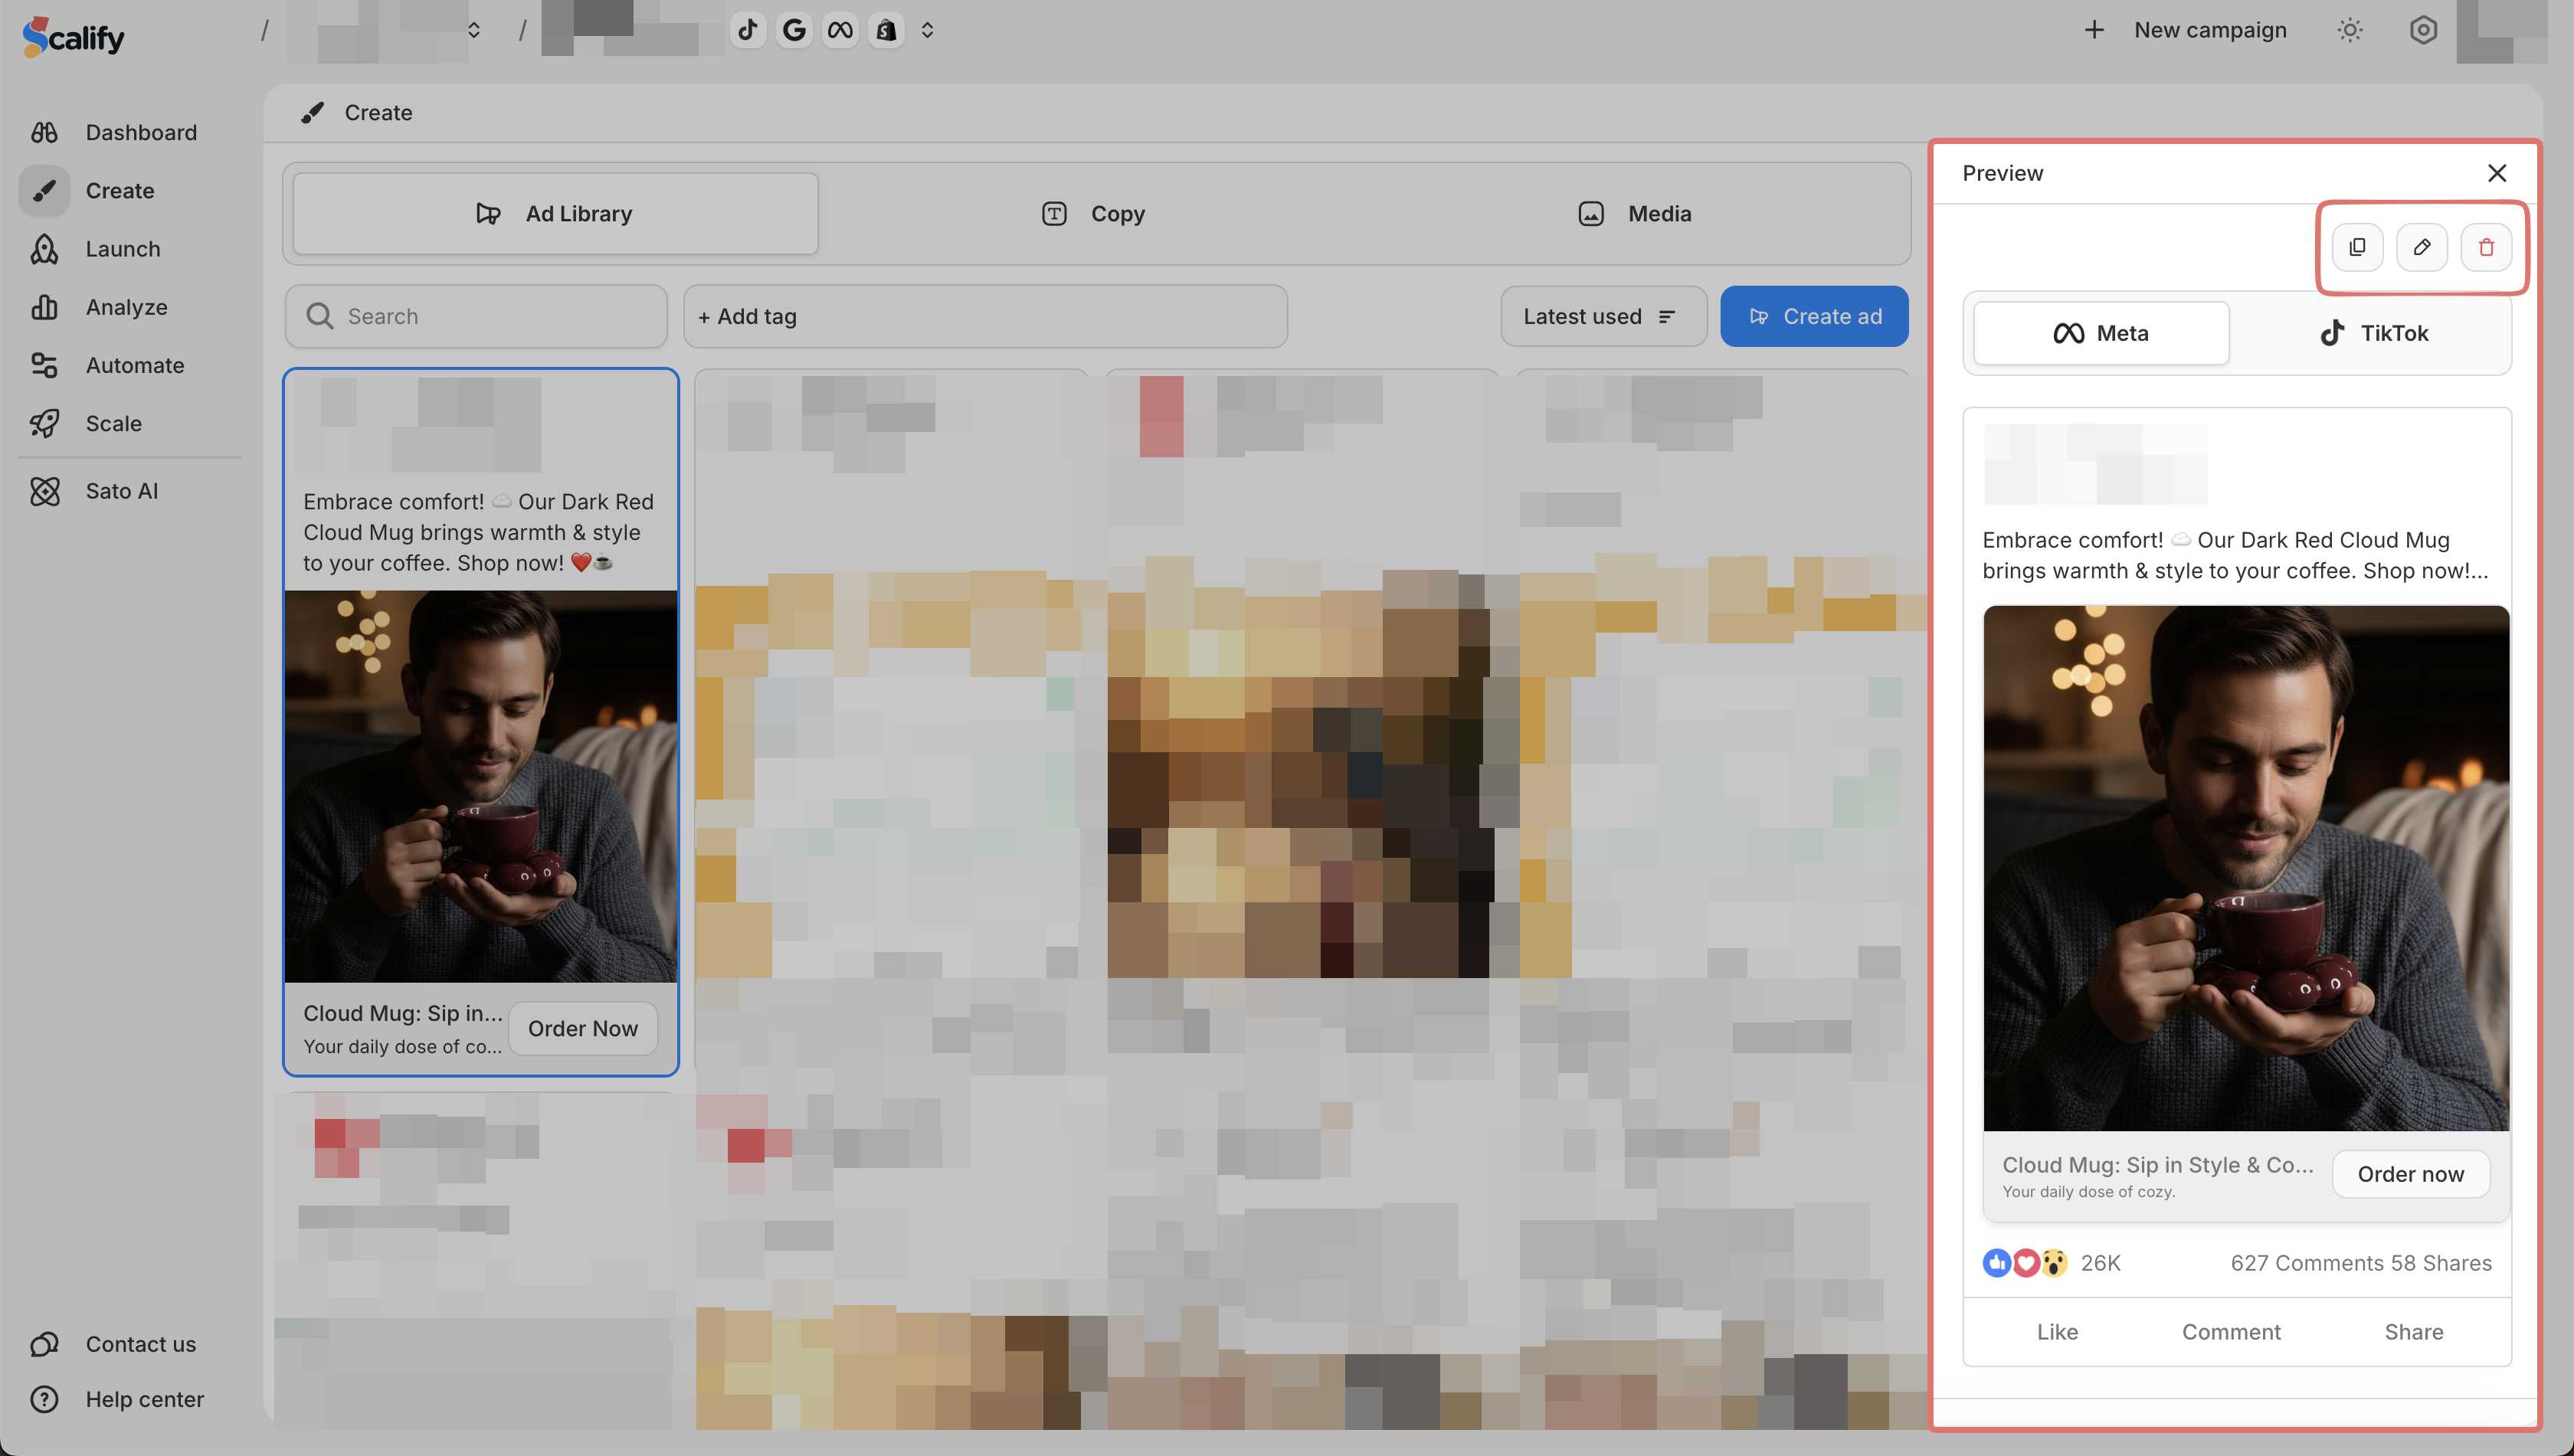
Task: Open the settings hexagon icon in header
Action: pos(2422,30)
